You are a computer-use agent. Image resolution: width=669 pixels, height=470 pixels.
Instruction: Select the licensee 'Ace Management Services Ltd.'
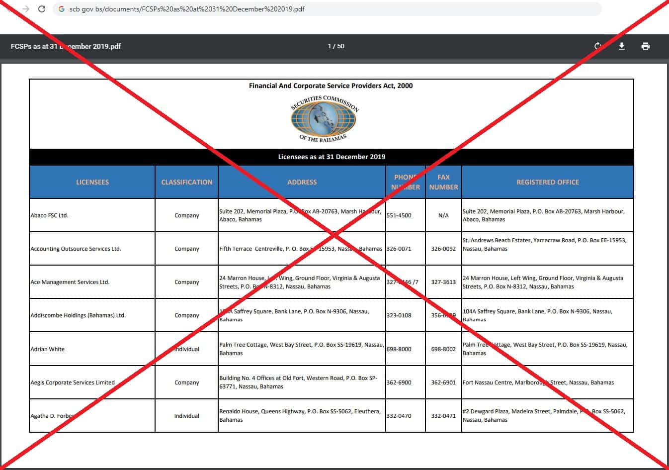coord(70,282)
